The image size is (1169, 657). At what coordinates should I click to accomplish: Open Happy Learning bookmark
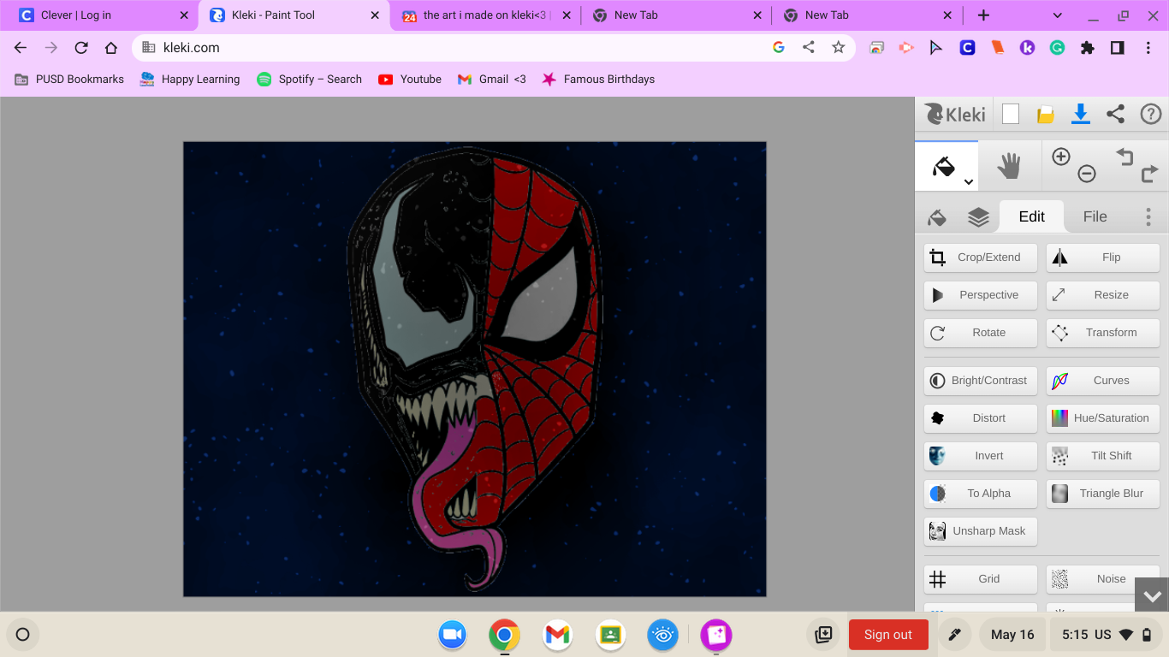190,79
